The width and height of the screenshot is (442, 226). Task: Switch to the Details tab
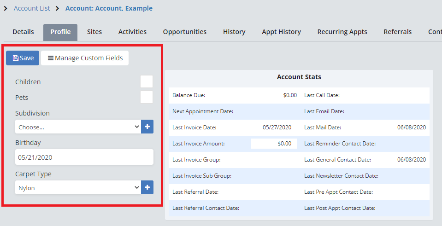coord(23,32)
